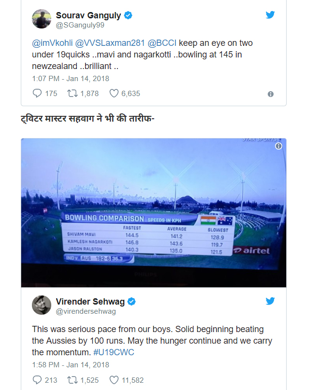Image resolution: width=319 pixels, height=390 pixels.
Task: Like Ganguly's tweet with heart icon
Action: (114, 94)
